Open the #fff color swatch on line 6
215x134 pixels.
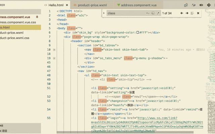point(137,32)
